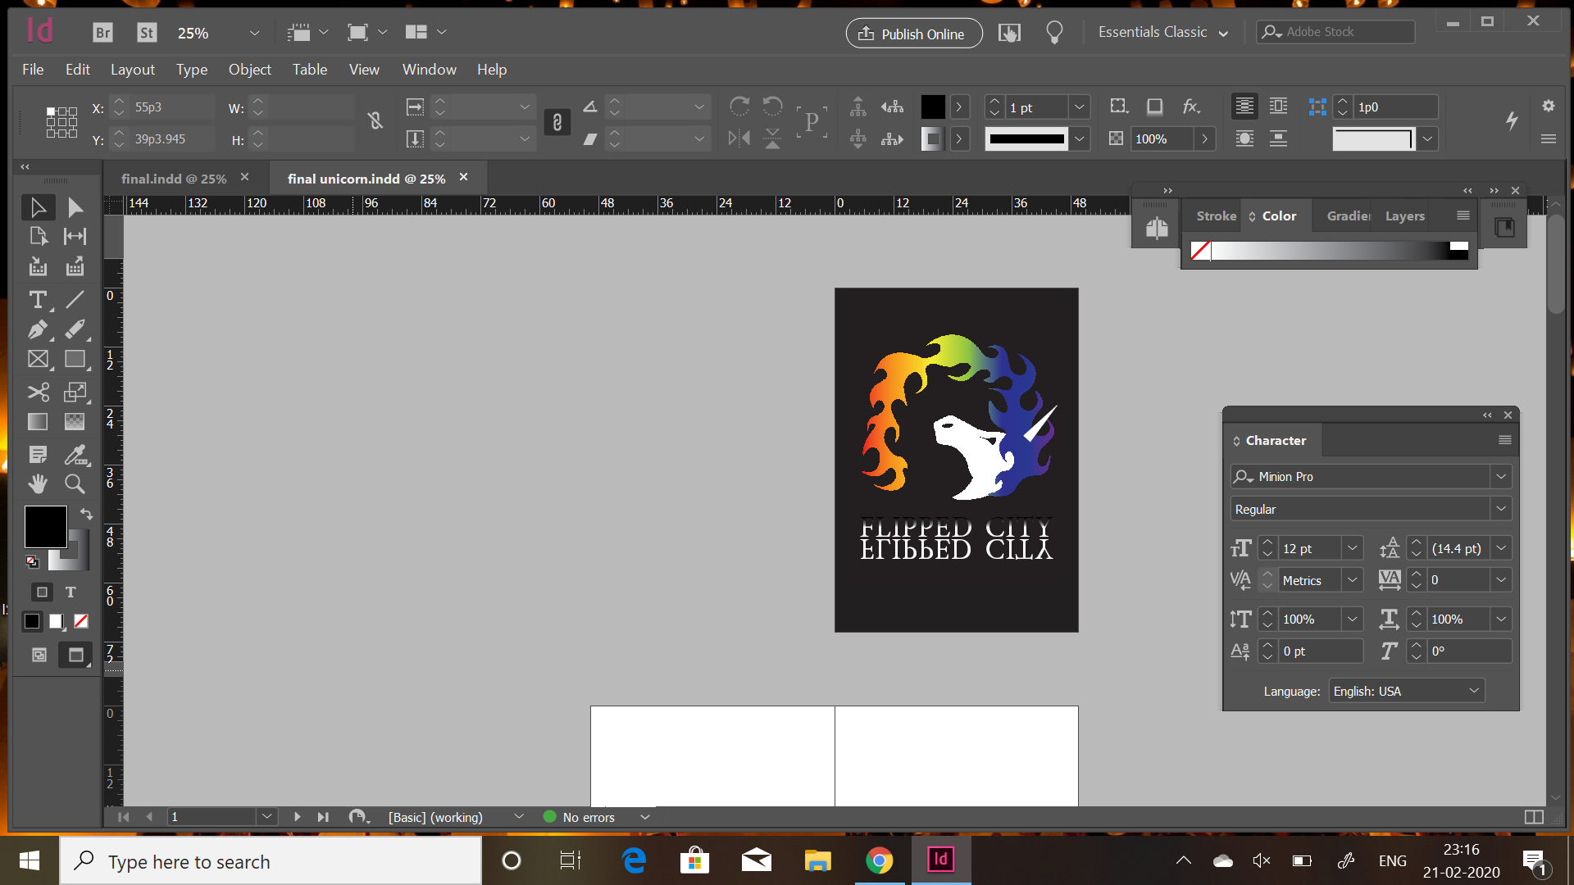Switch to the final.indd document tab

pos(174,179)
